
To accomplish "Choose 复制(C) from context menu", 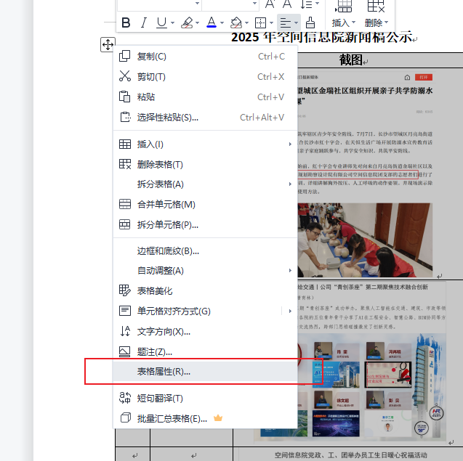I will (x=205, y=57).
